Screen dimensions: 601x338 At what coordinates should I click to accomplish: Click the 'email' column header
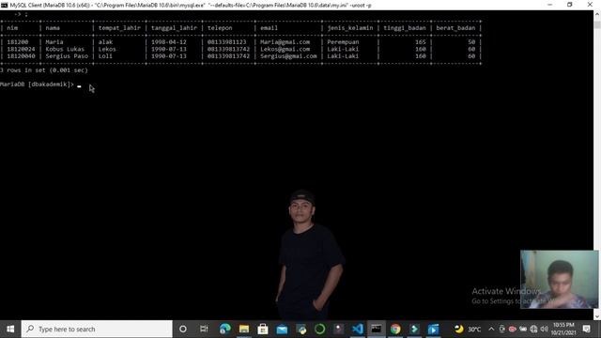click(269, 28)
